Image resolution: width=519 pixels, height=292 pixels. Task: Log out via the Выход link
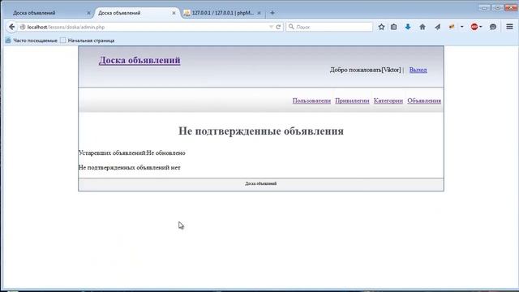pyautogui.click(x=418, y=70)
